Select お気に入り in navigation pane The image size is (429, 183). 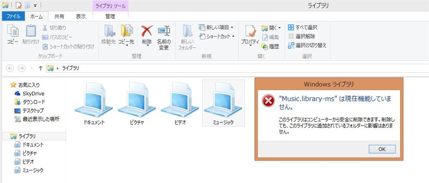(x=25, y=85)
